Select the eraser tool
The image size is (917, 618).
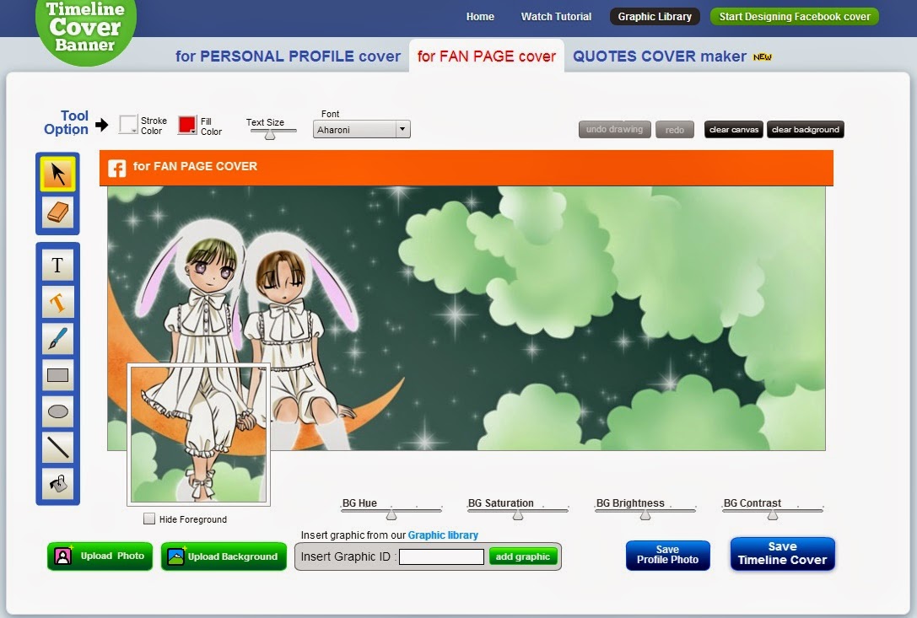point(57,212)
